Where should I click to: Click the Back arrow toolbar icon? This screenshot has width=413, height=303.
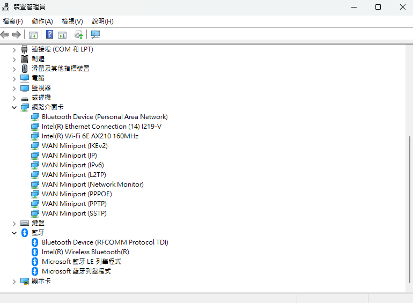pyautogui.click(x=5, y=34)
